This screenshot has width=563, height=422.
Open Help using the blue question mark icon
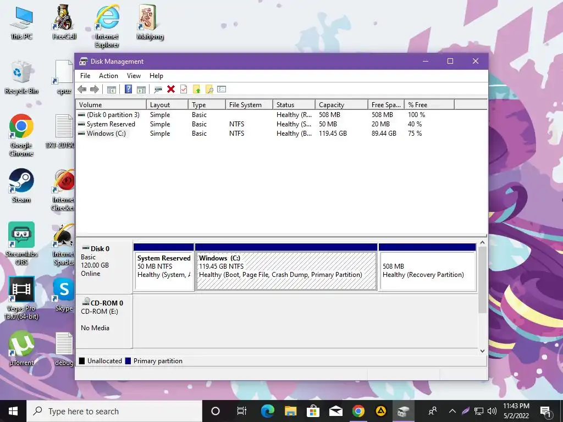click(128, 90)
